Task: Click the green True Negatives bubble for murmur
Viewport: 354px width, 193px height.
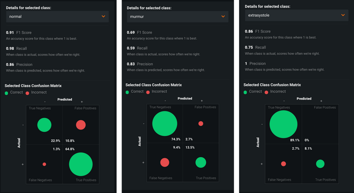Action: pyautogui.click(x=164, y=123)
